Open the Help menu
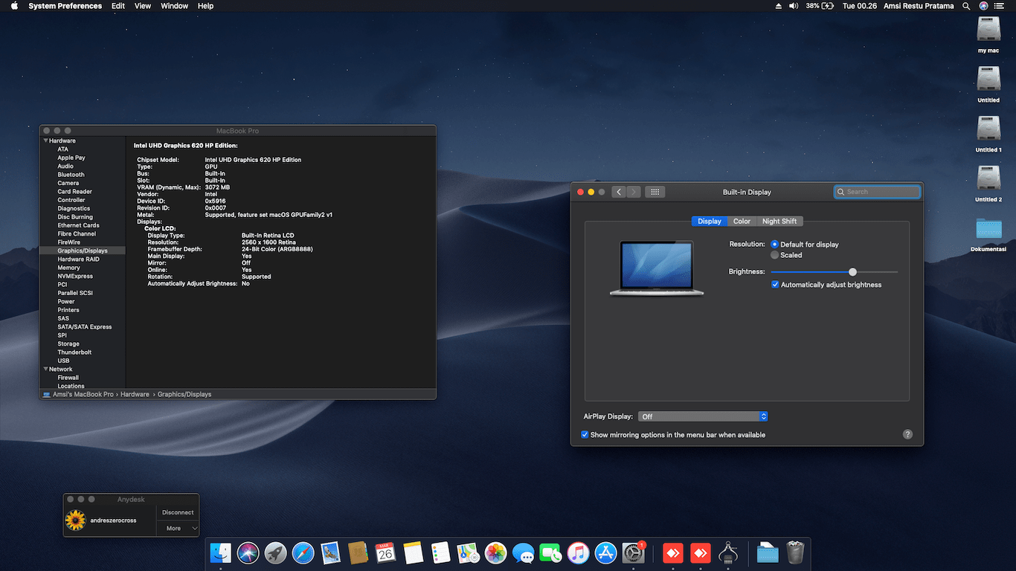 [x=206, y=6]
